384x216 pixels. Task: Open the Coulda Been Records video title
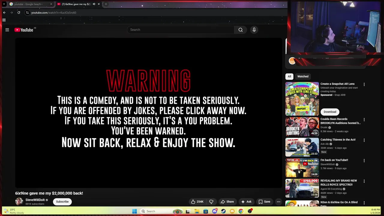[x=340, y=121]
